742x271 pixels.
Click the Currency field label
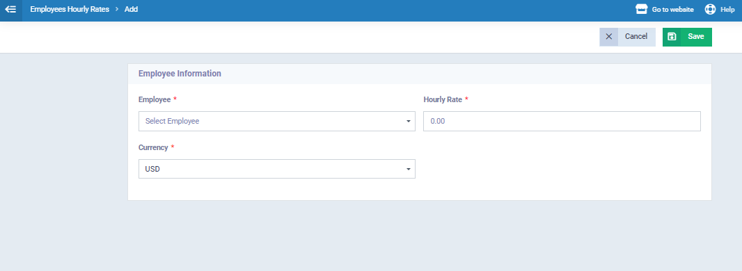coord(153,147)
